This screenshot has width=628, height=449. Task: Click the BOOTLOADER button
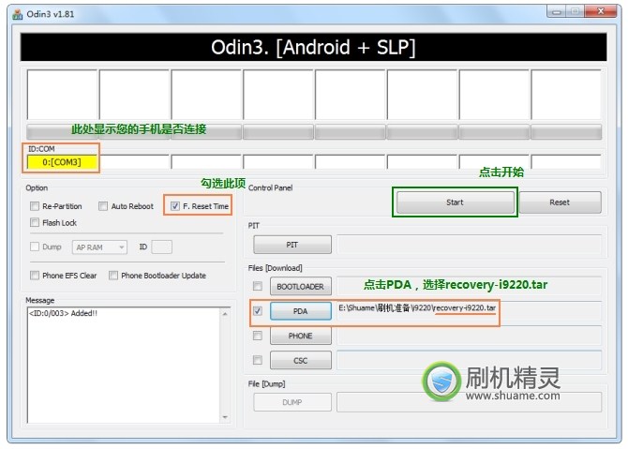click(x=300, y=287)
